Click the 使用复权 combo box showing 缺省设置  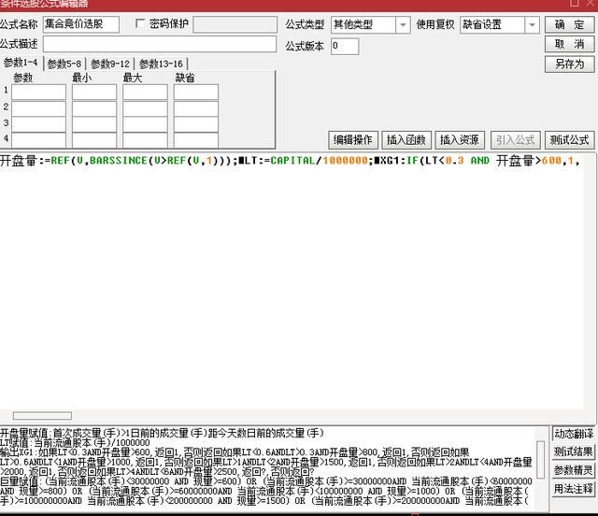coord(500,25)
